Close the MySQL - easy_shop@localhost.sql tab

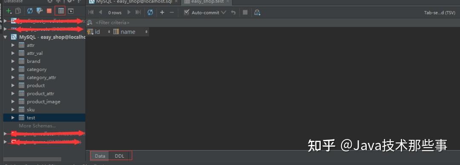coord(176,1)
